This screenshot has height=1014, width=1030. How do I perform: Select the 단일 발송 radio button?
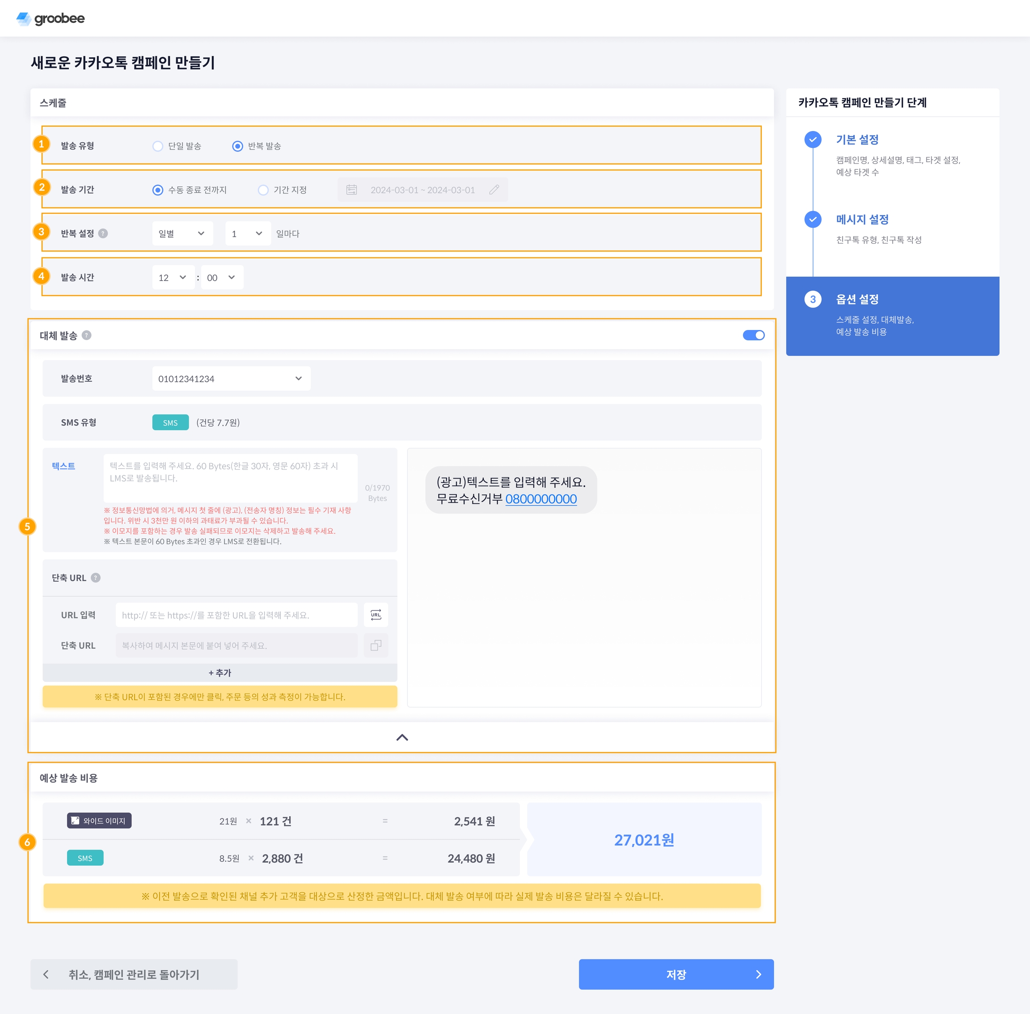point(158,146)
